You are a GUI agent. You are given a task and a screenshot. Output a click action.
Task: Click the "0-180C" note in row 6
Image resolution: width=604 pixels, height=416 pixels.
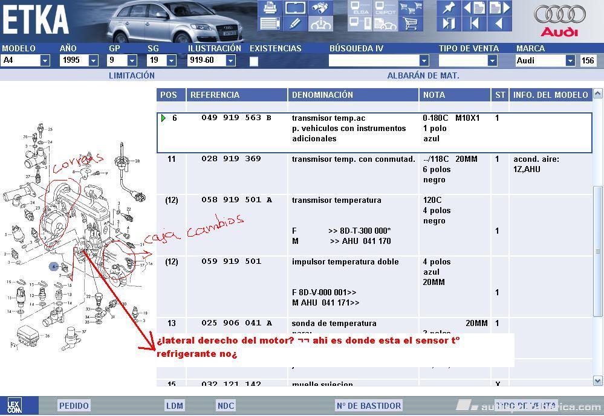(x=435, y=118)
